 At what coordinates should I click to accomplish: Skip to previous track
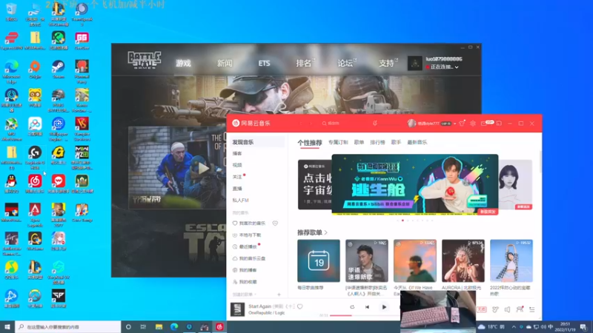click(x=367, y=307)
